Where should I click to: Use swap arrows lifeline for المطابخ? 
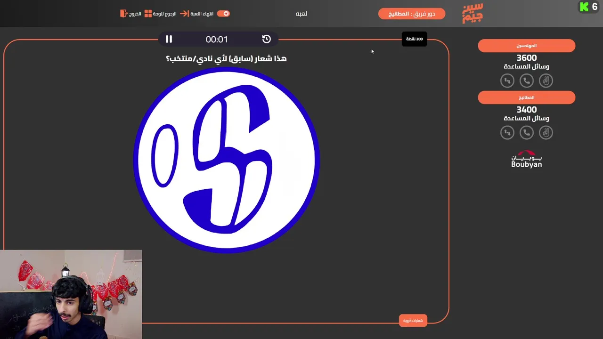[x=507, y=133]
